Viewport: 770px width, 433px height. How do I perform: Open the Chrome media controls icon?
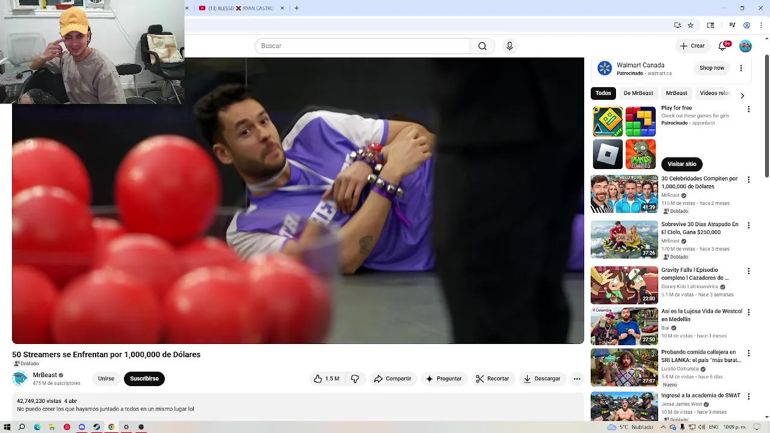point(732,25)
